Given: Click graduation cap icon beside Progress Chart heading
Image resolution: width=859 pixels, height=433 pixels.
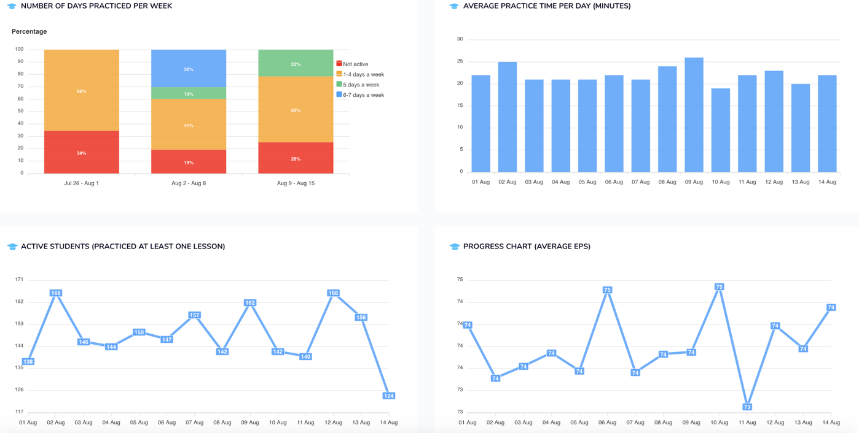Looking at the screenshot, I should 454,247.
